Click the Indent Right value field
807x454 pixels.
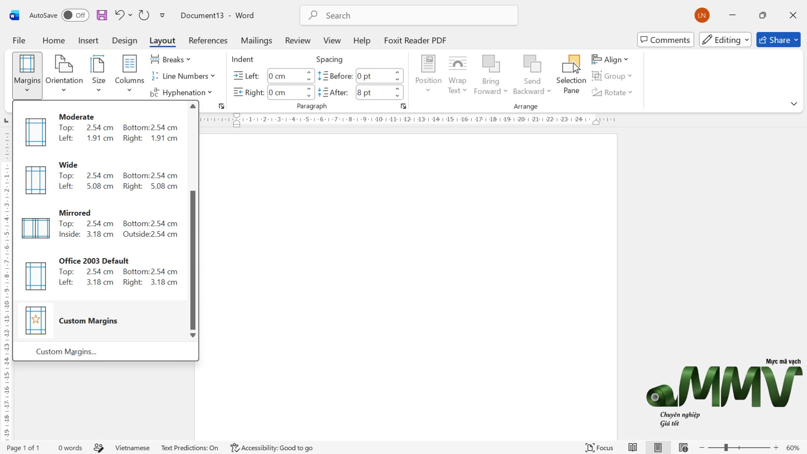286,92
